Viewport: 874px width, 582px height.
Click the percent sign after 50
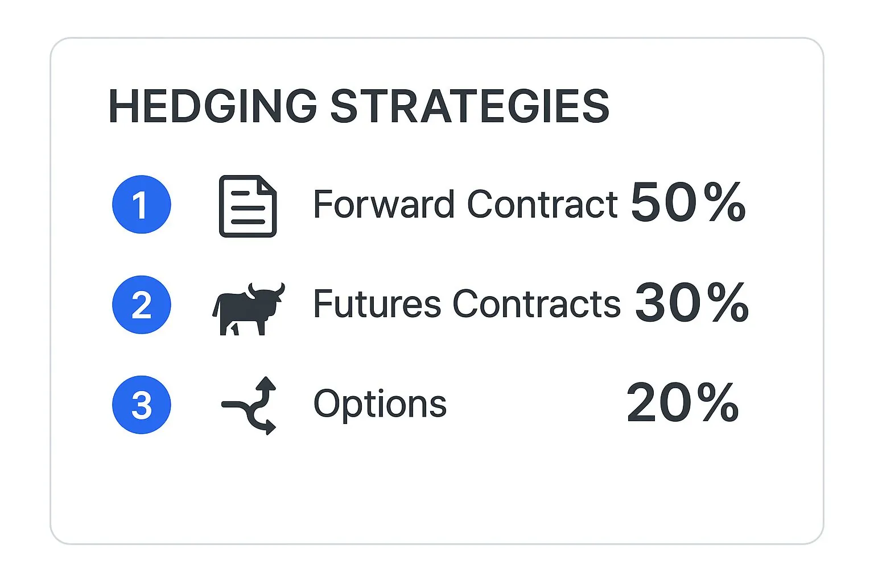724,202
